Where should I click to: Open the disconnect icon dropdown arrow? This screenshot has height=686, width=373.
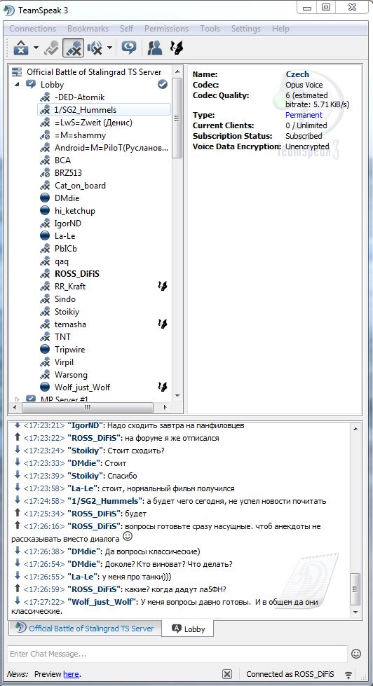pos(36,48)
